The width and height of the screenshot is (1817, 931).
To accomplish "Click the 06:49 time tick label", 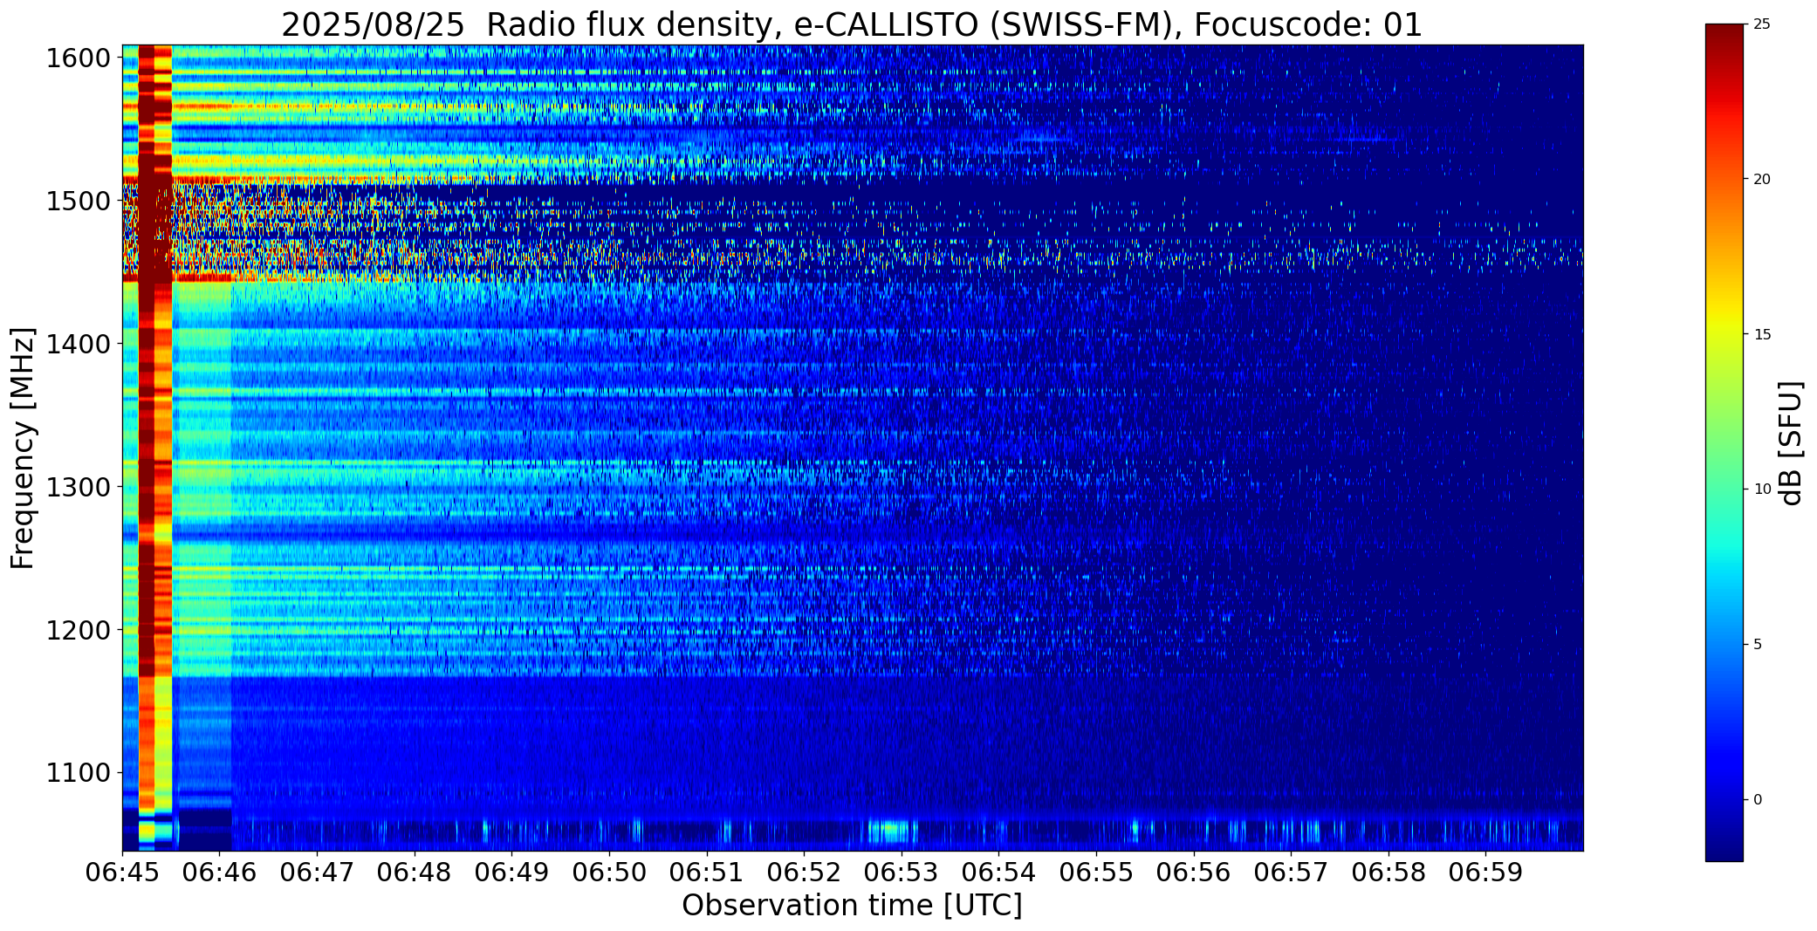I will (x=512, y=873).
